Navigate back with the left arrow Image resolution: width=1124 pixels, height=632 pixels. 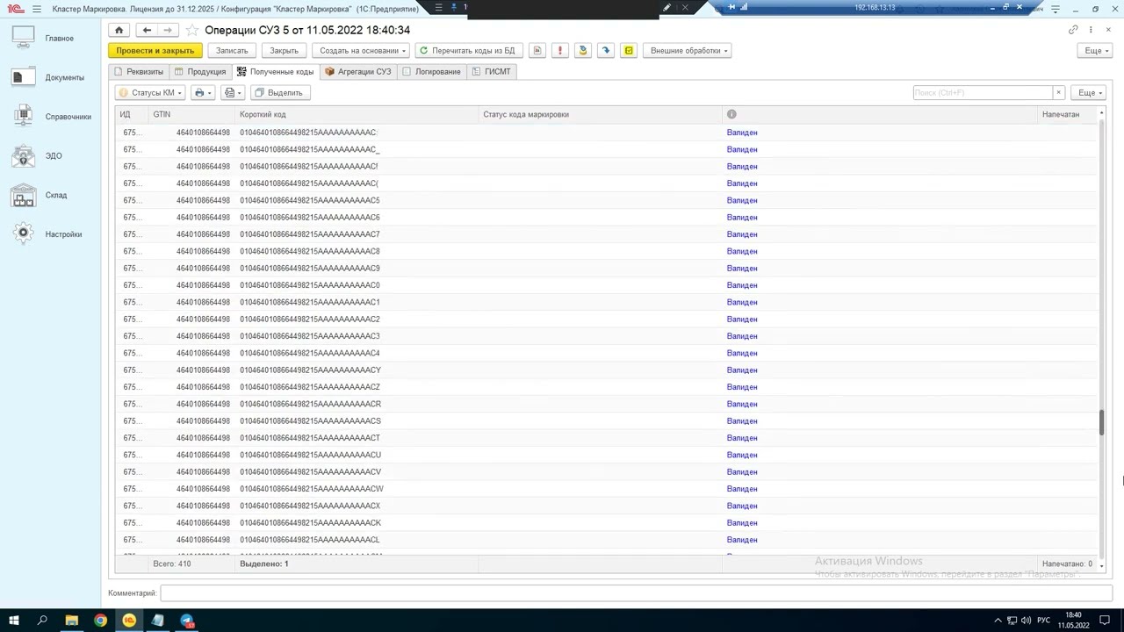tap(147, 30)
